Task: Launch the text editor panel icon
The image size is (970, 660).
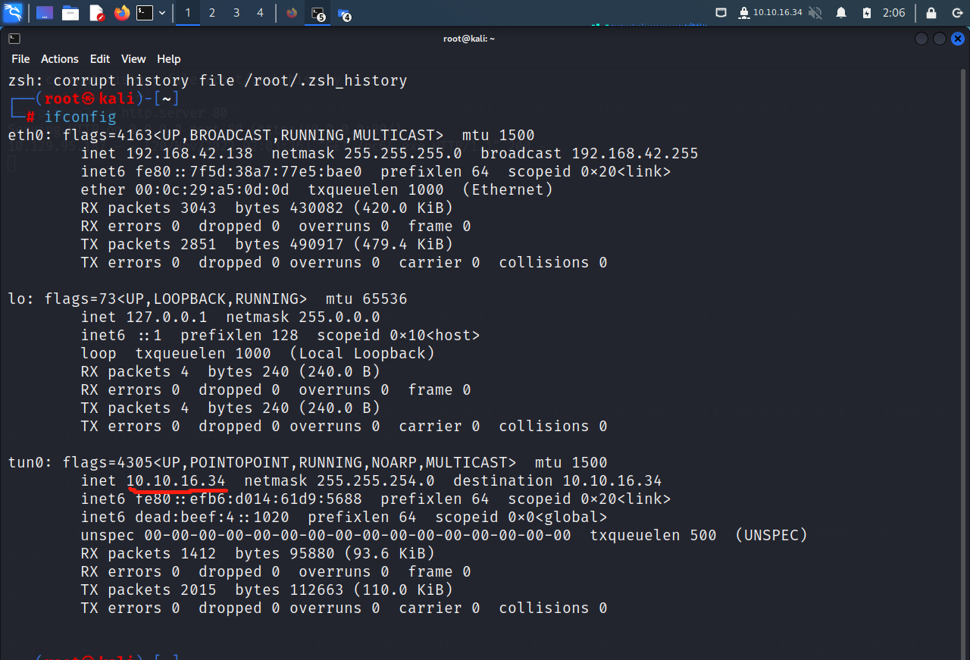Action: 96,13
